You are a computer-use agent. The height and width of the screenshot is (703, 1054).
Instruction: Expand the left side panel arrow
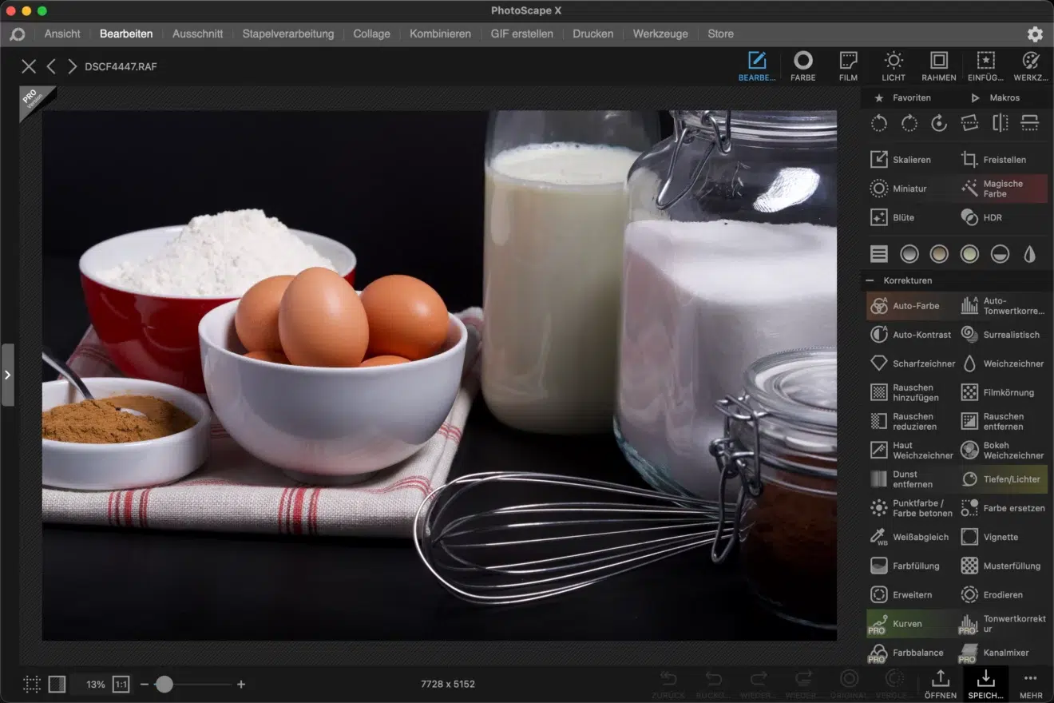point(7,375)
